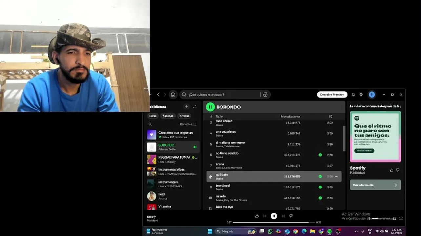The width and height of the screenshot is (421, 236).
Task: Open the notifications bell
Action: point(353,95)
